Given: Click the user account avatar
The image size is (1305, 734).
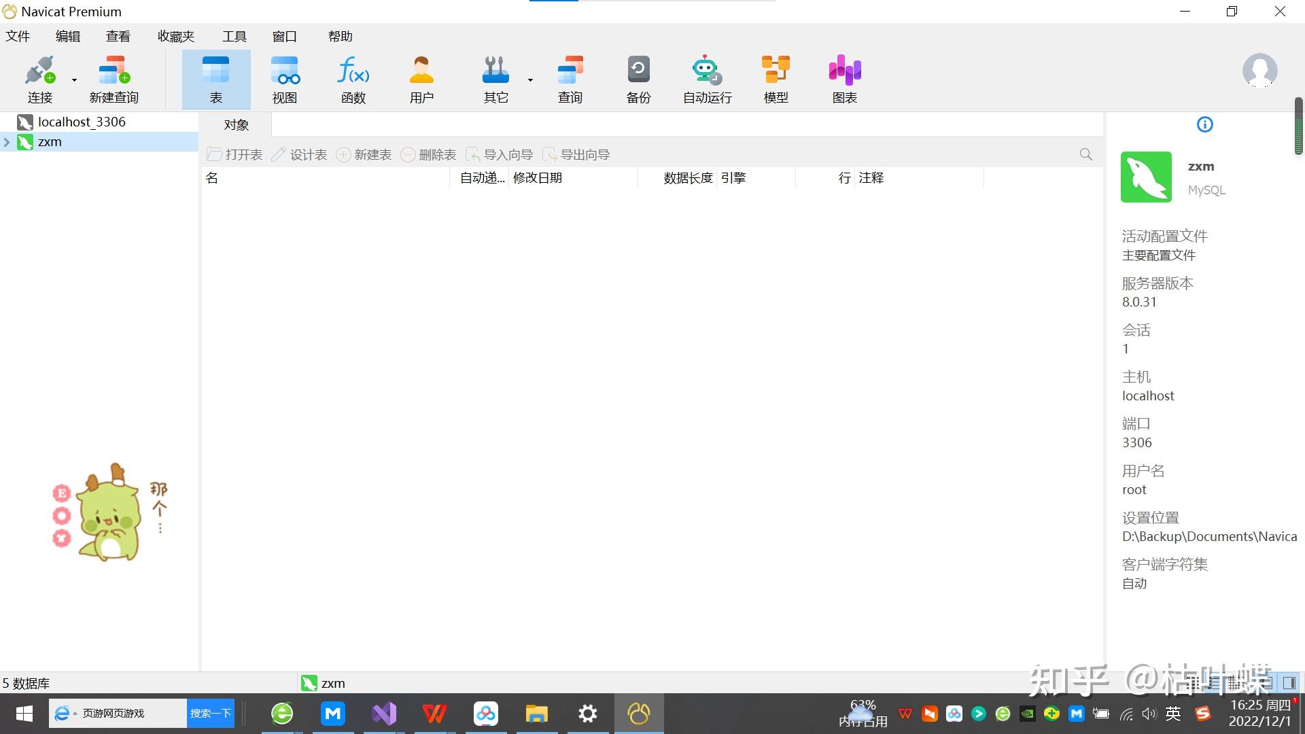Looking at the screenshot, I should click(1259, 71).
